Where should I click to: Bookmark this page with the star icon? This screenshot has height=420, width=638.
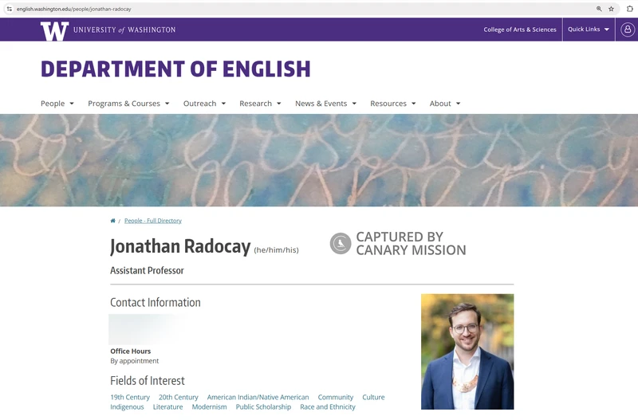611,9
